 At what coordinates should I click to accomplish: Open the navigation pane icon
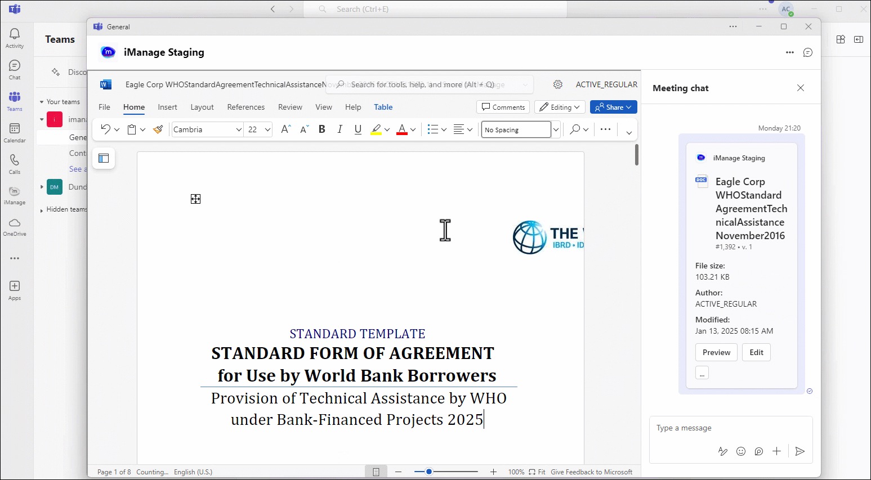point(104,158)
